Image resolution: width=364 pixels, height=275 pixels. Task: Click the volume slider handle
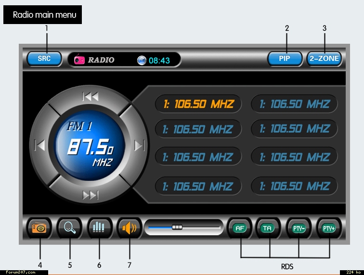point(177,227)
